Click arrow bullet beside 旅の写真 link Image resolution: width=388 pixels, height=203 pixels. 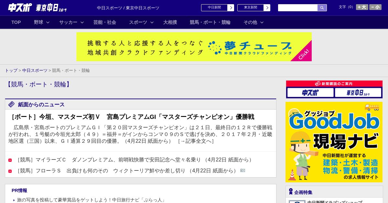tap(14, 200)
